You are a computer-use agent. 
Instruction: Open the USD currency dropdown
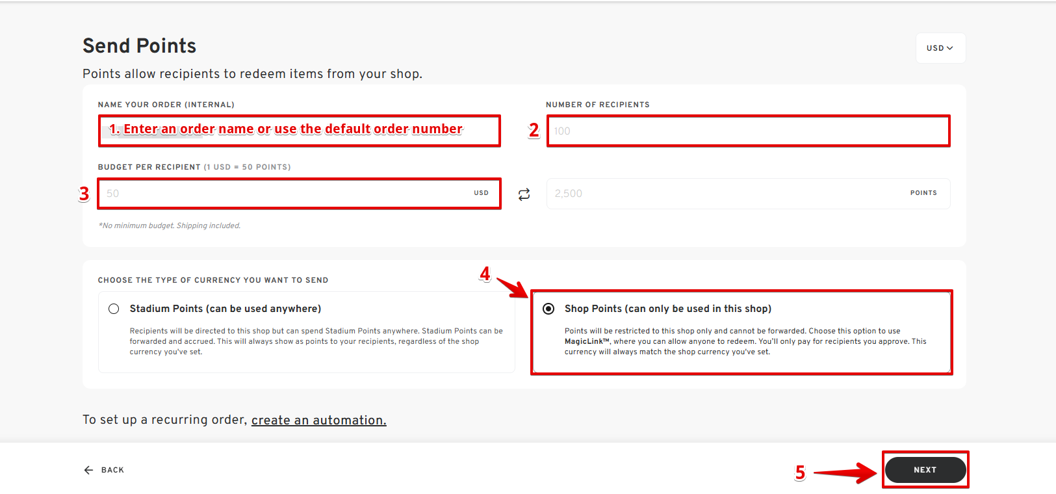click(940, 48)
